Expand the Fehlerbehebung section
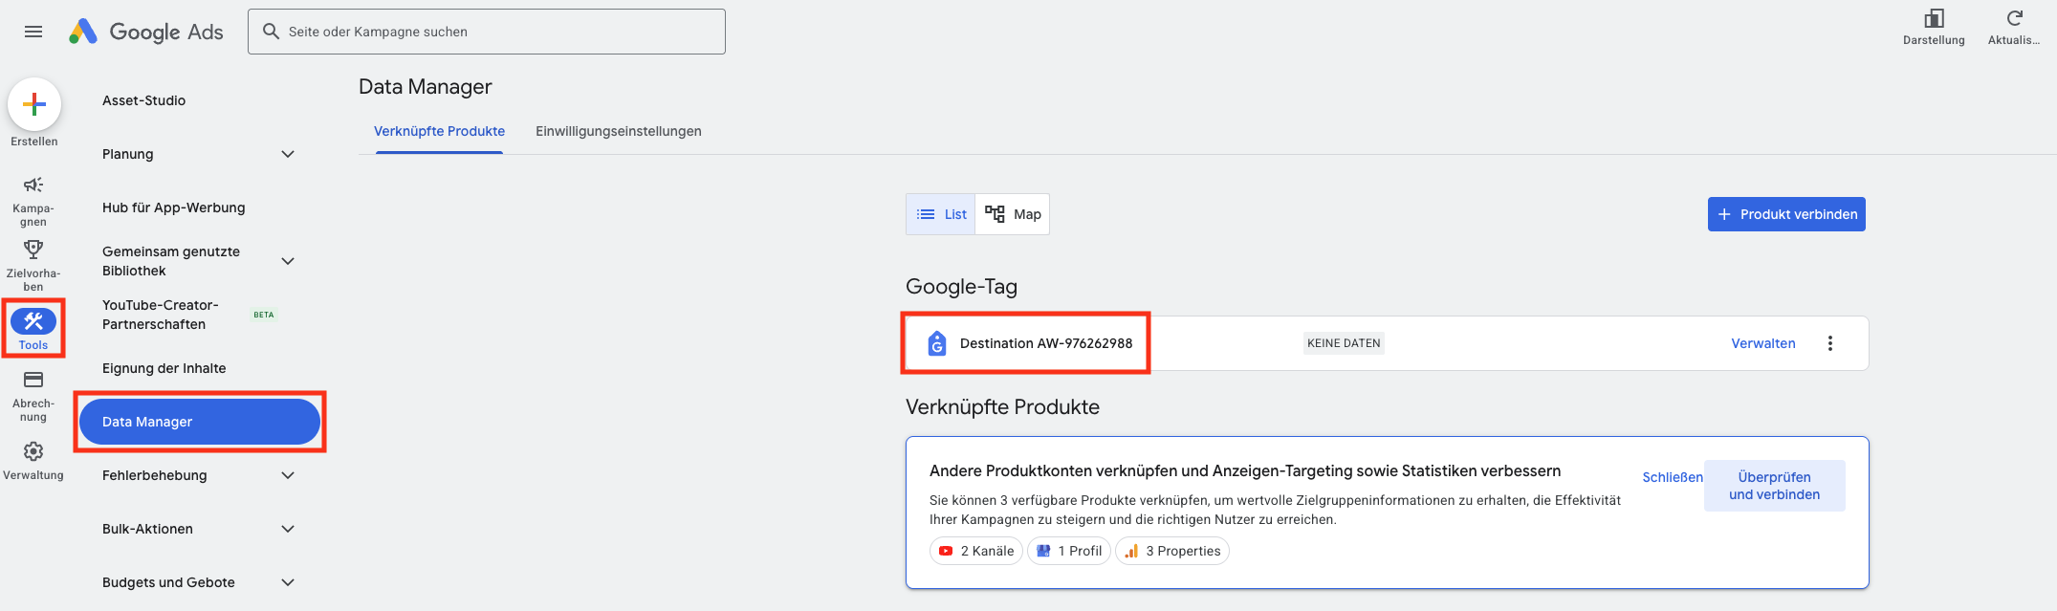 (288, 475)
